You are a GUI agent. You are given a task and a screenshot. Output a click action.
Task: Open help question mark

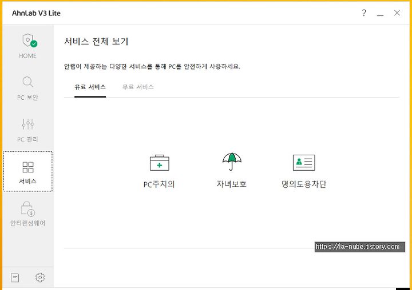[x=364, y=13]
